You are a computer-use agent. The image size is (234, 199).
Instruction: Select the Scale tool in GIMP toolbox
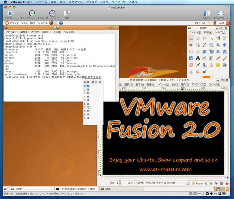click(x=211, y=52)
